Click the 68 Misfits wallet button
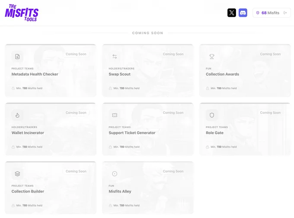294x218 pixels. coord(272,13)
